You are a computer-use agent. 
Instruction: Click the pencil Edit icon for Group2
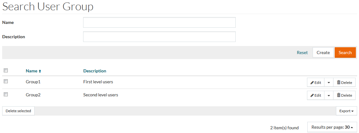(312, 95)
